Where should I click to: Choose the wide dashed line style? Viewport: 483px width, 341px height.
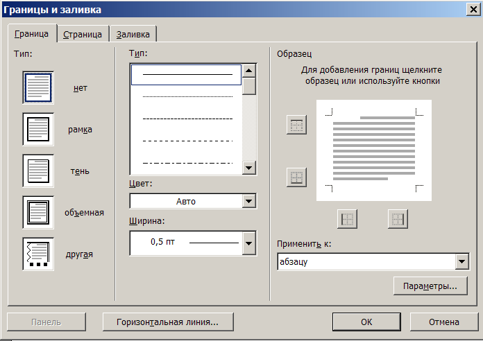(187, 141)
